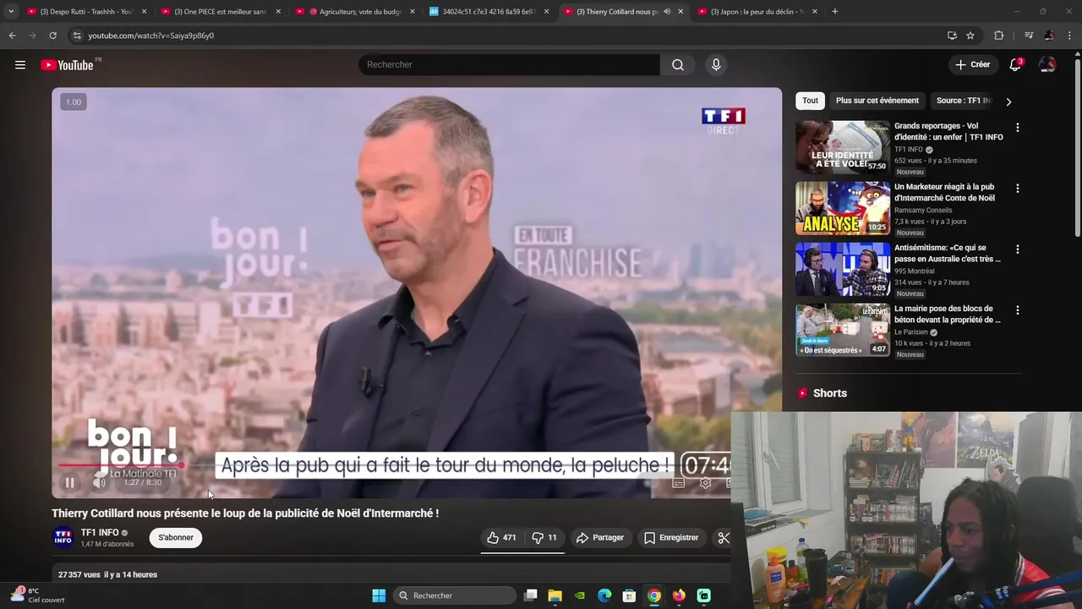Open options for La mairie pose video
The height and width of the screenshot is (609, 1082).
pos(1017,310)
